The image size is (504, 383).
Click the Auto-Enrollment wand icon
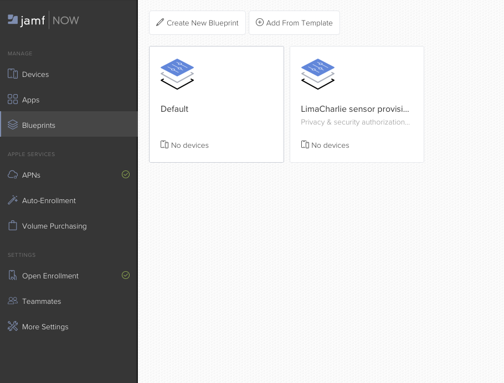point(13,200)
